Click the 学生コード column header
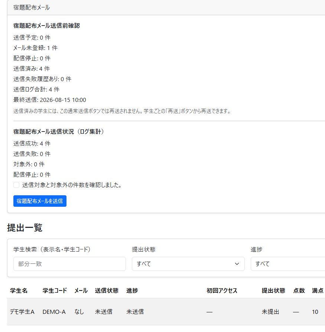The image size is (325, 332). click(x=55, y=290)
